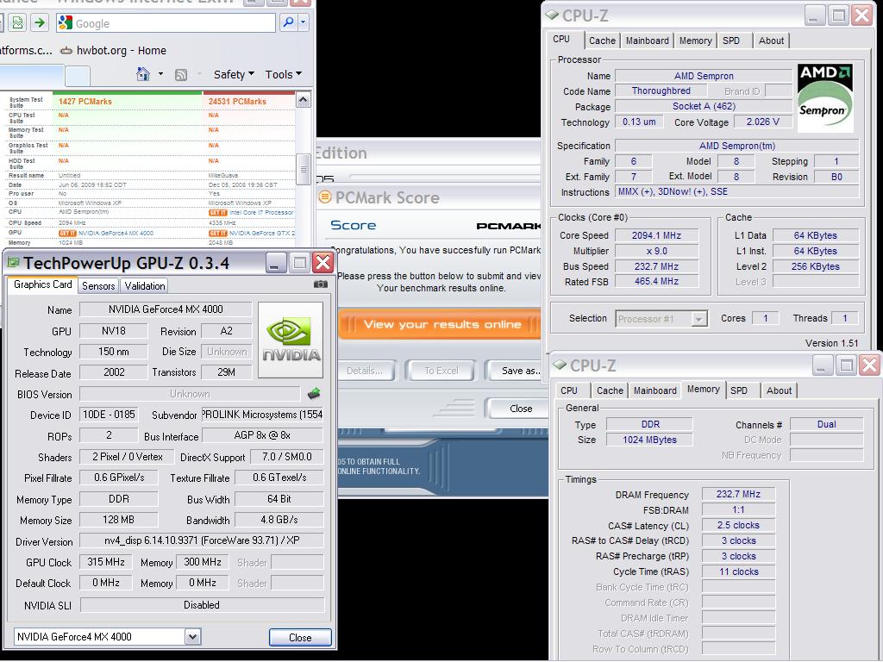This screenshot has width=883, height=662.
Task: Open Cache tab in bottom CPU-Z window
Action: (610, 390)
